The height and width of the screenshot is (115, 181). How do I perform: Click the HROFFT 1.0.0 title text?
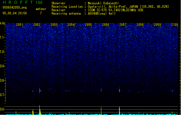(x=23, y=2)
